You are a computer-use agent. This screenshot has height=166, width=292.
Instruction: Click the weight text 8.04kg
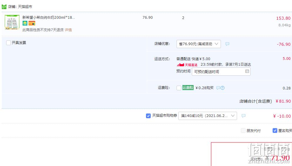tap(285, 25)
